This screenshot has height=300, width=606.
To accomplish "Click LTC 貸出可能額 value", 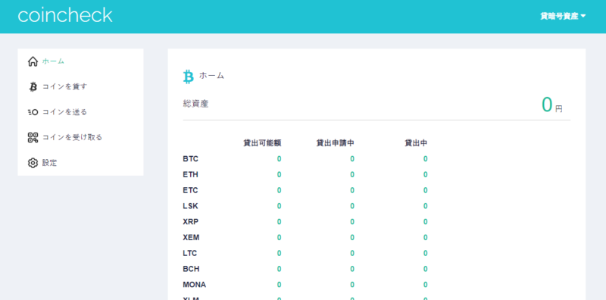I will (x=279, y=253).
